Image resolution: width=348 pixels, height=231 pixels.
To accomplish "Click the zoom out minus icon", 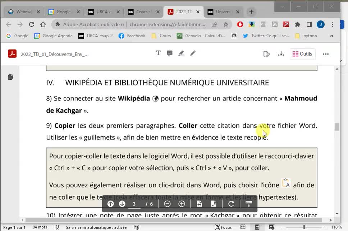I will point(167,204).
